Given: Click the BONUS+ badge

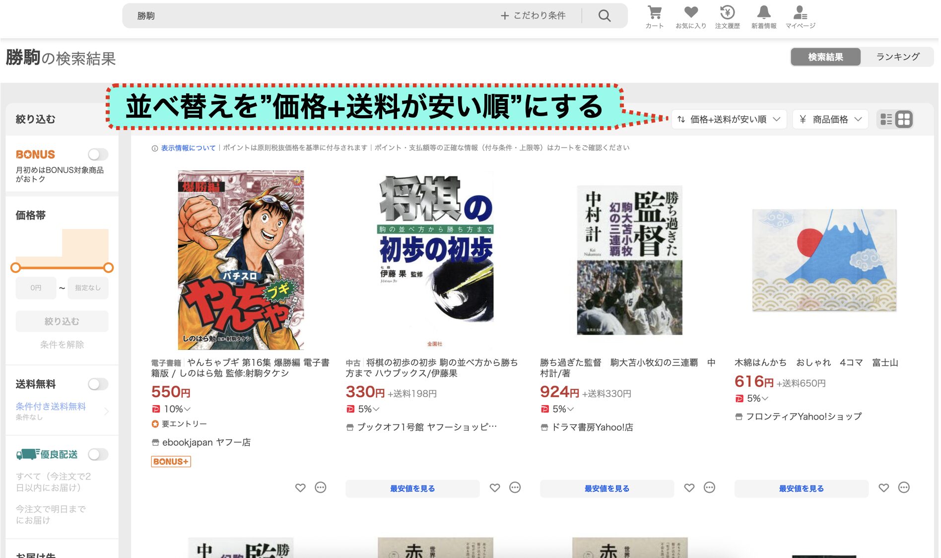Looking at the screenshot, I should point(171,462).
